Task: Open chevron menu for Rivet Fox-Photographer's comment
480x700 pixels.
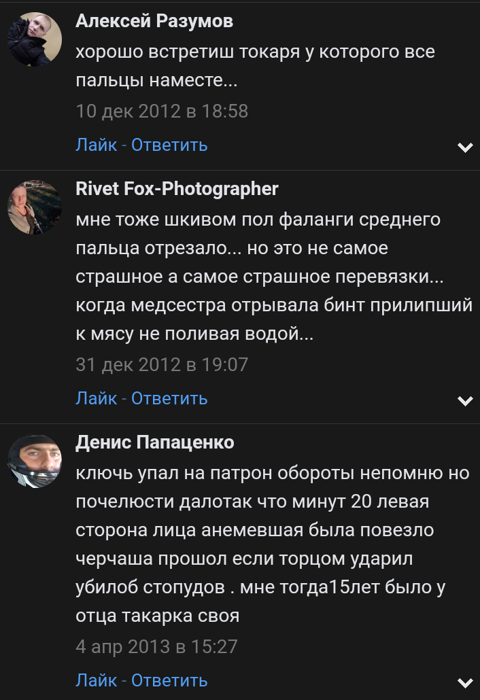Action: (x=465, y=400)
